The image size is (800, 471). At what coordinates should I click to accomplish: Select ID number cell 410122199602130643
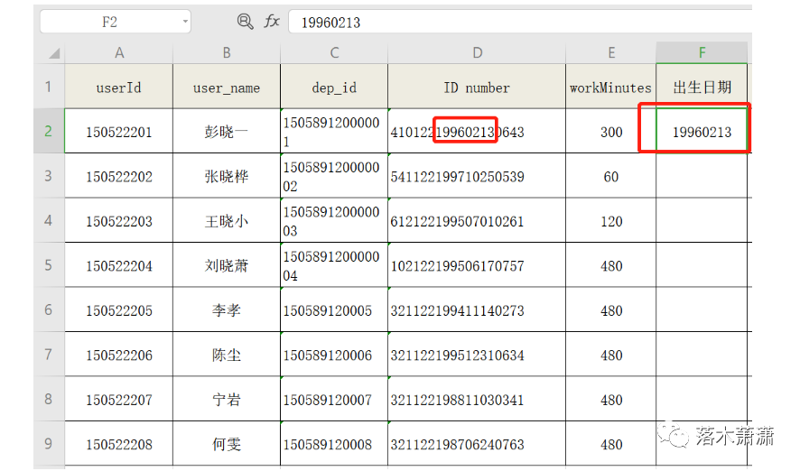(477, 131)
